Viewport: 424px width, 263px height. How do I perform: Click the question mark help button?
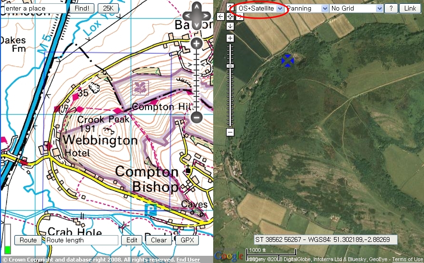pyautogui.click(x=391, y=8)
